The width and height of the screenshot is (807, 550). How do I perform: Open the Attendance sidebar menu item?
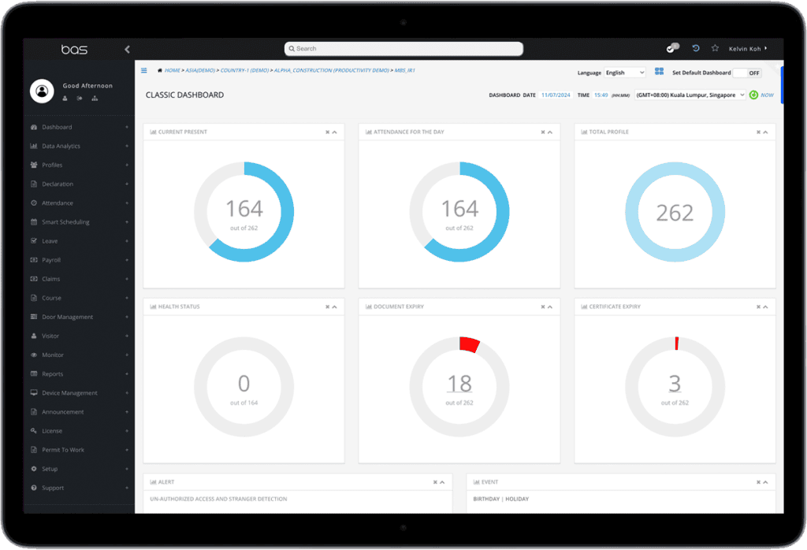click(58, 203)
